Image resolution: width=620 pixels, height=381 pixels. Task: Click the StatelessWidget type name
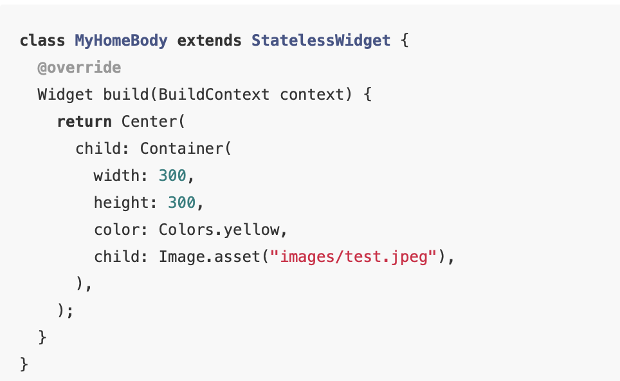coord(321,41)
